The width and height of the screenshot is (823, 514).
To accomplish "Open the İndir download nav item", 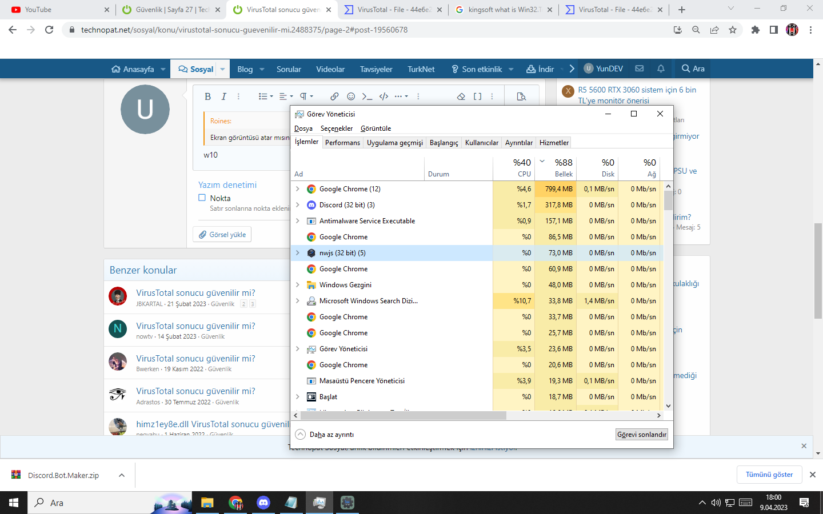I will point(540,69).
